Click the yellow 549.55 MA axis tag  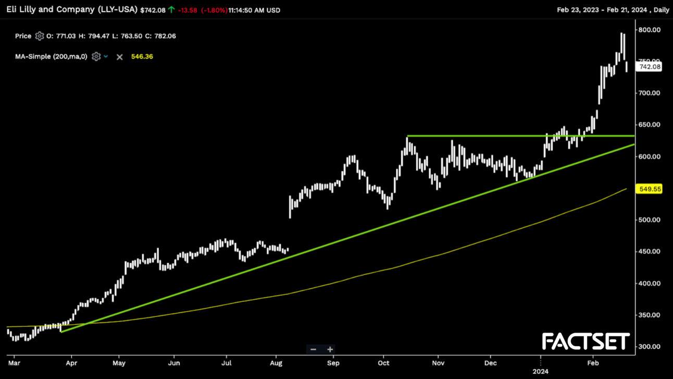point(650,189)
